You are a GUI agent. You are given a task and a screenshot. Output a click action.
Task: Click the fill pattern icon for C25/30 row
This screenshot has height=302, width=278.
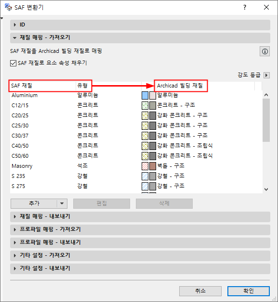145,126
